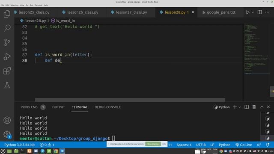
Task: Kill the terminal with trash icon
Action: [254, 107]
